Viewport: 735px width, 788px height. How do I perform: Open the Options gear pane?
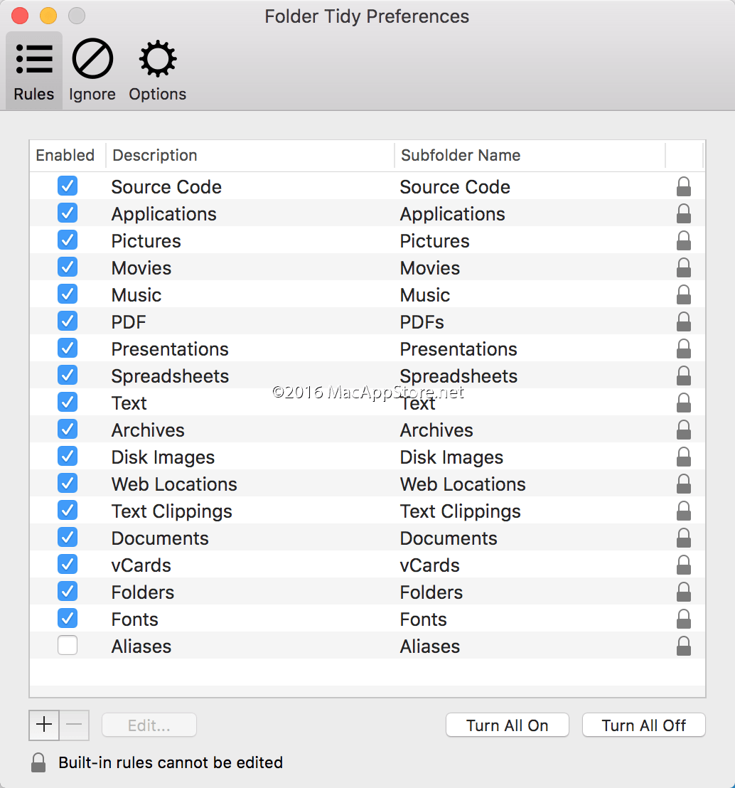(157, 71)
